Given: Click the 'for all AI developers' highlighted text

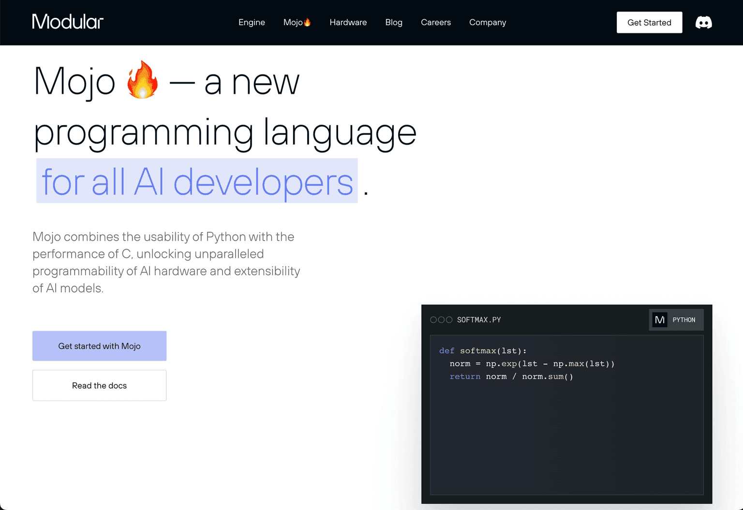Looking at the screenshot, I should [197, 181].
